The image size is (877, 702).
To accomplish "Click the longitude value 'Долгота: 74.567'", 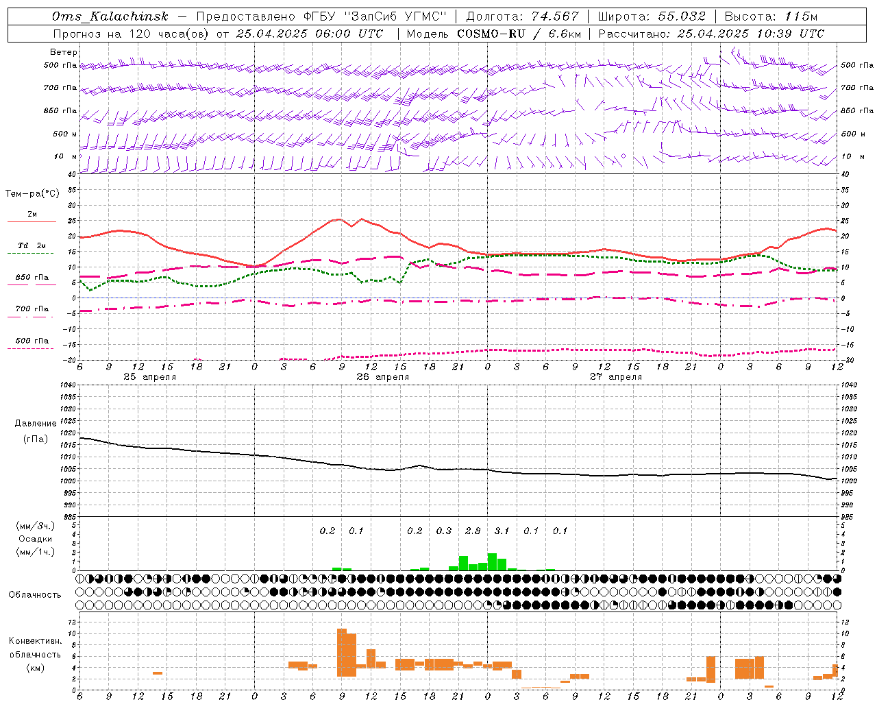I will tap(522, 16).
